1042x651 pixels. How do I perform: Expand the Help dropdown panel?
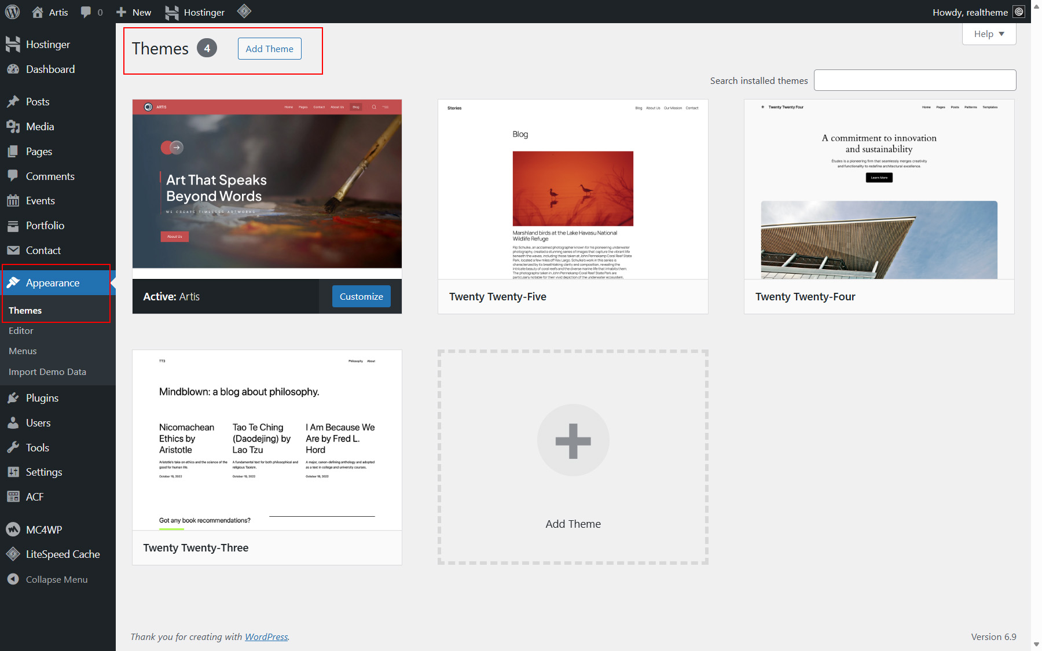(989, 34)
